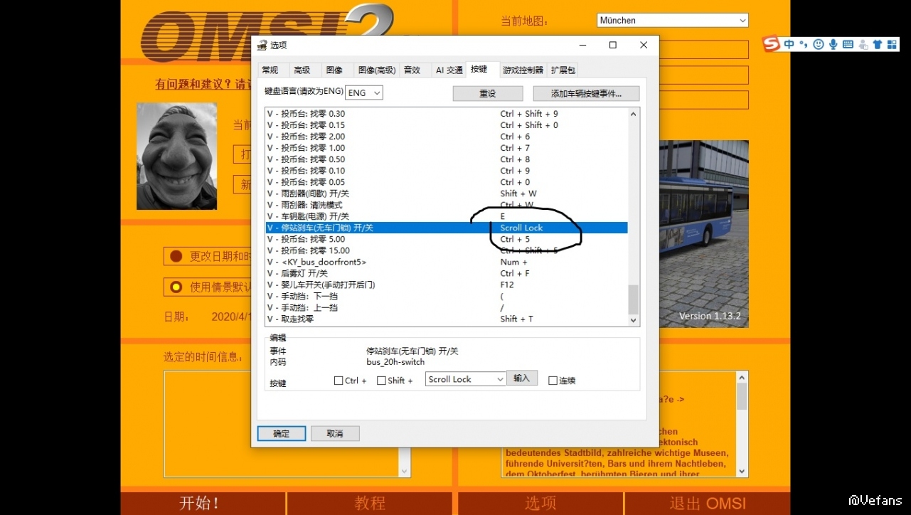Image resolution: width=911 pixels, height=515 pixels.
Task: Open 教程 tutorial in OMSI launcher
Action: click(370, 504)
